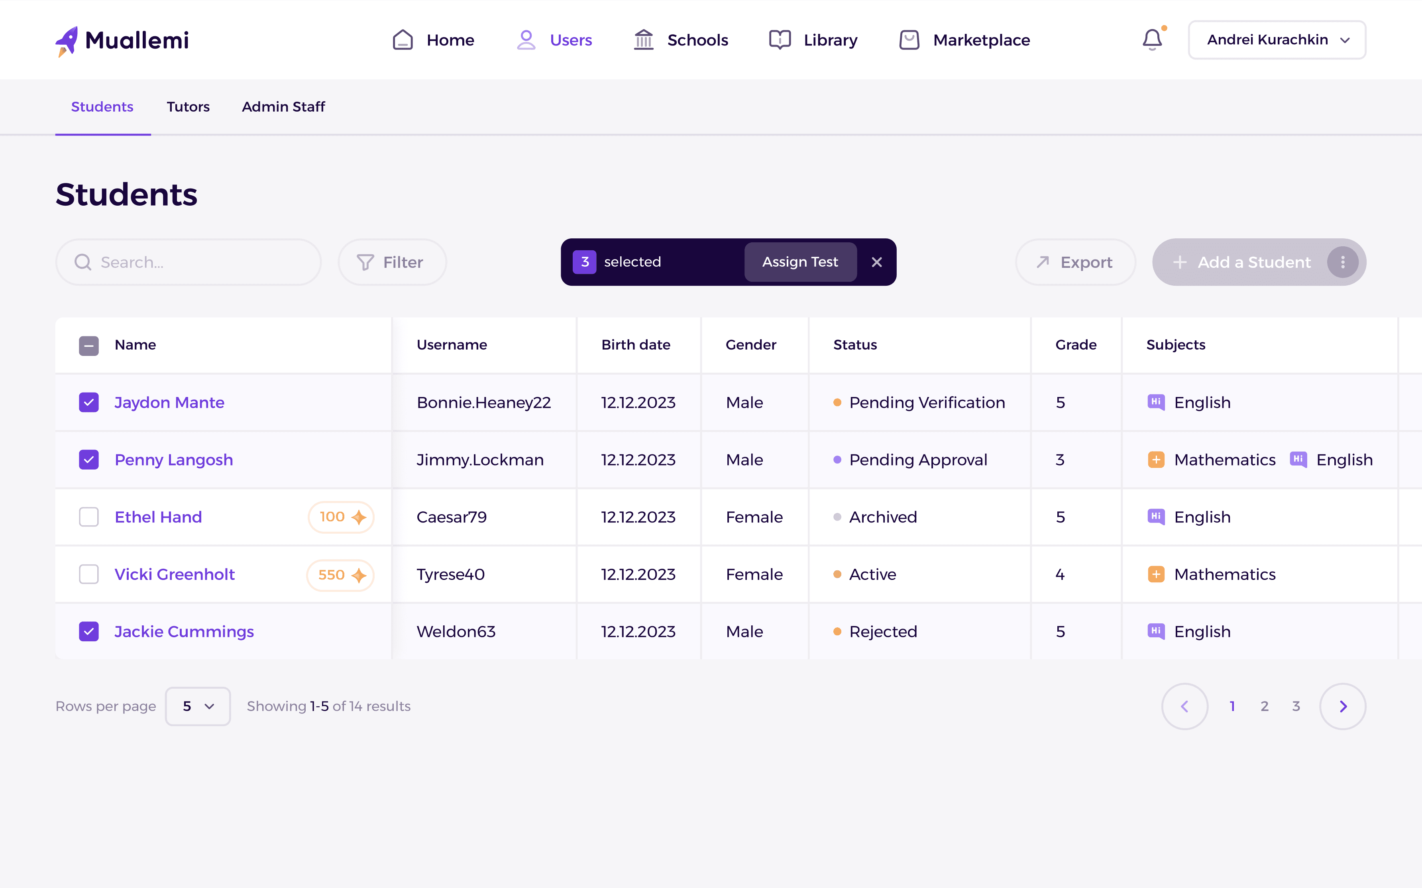The image size is (1422, 888).
Task: Click Ethel Hand's 100 points badge
Action: click(x=341, y=517)
